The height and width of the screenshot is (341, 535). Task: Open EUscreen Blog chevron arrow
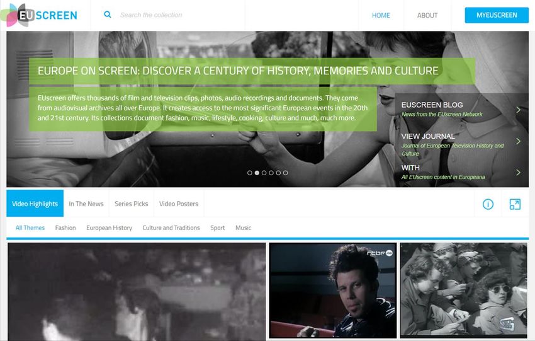click(518, 110)
